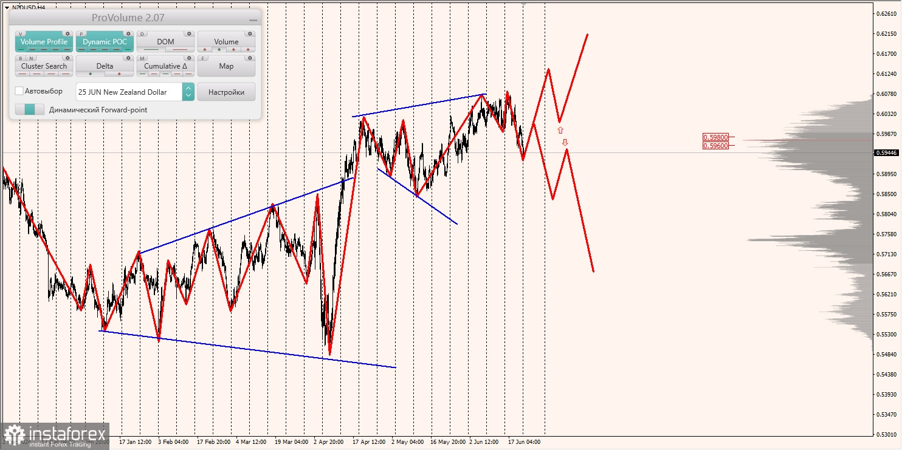Click the 0.57130 value on price scale
The height and width of the screenshot is (450, 902).
tap(886, 254)
